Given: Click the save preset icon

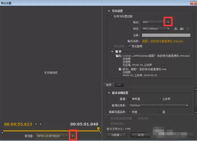Looking at the screenshot, I should 176,29.
